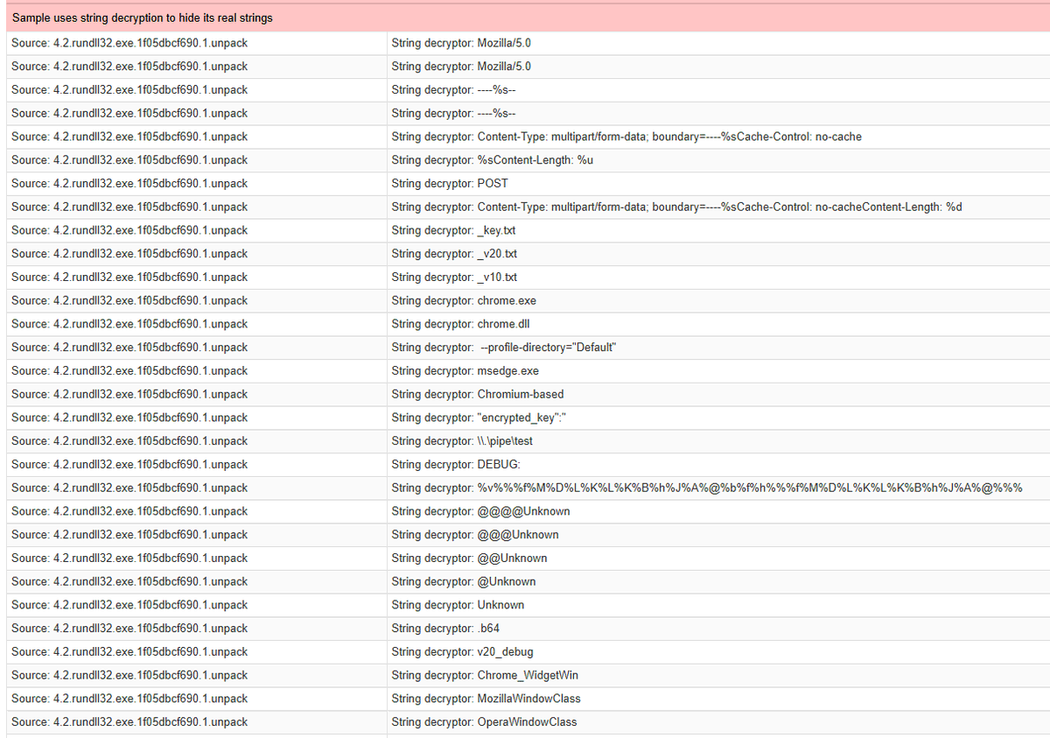
Task: Click the row ending in 'Content-Length: %d'
Action: (x=718, y=207)
